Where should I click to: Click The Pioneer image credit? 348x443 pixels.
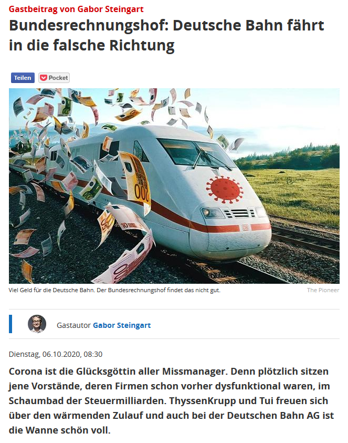323,290
